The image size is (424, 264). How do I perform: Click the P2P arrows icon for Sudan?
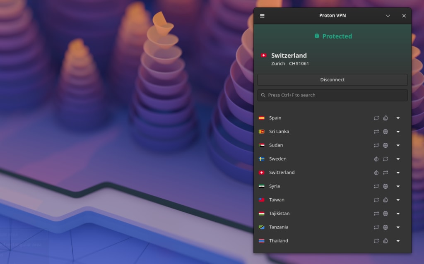[x=376, y=145]
